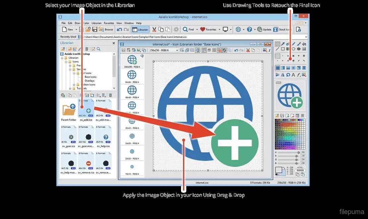Open the New button dropdown arrow
Image resolution: width=368 pixels, height=219 pixels.
click(x=76, y=30)
